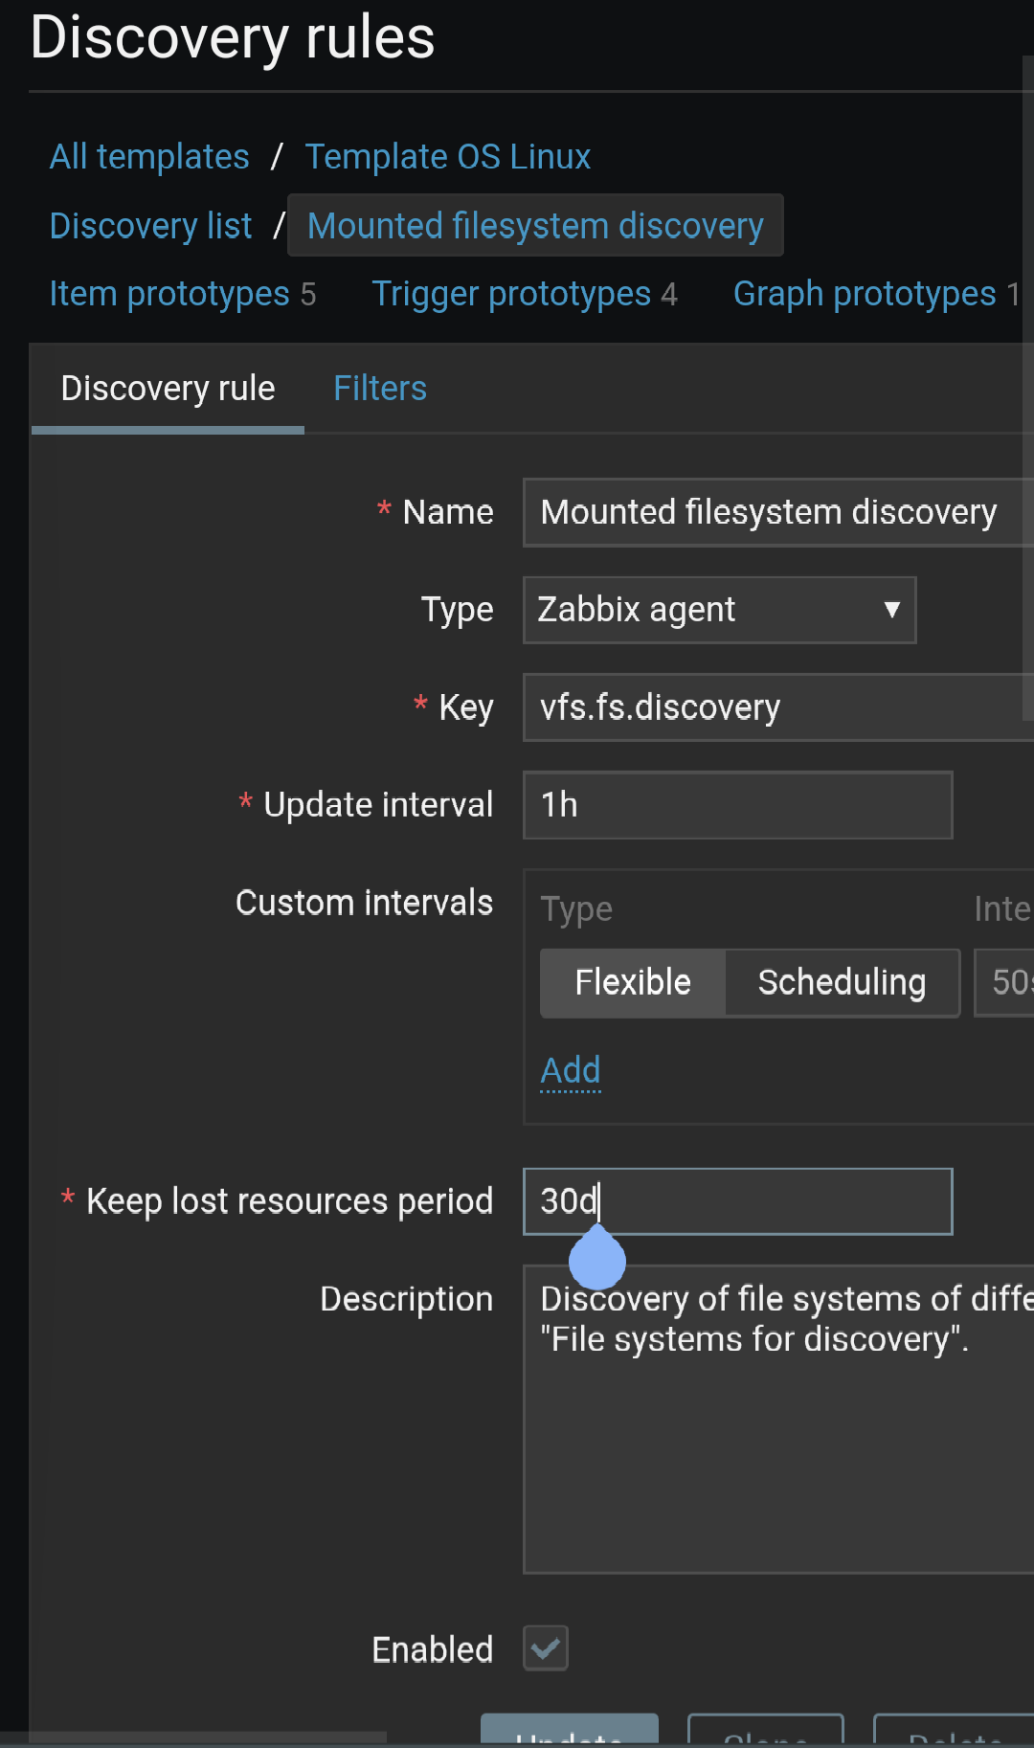Select the Discovery rule tab

(x=168, y=389)
